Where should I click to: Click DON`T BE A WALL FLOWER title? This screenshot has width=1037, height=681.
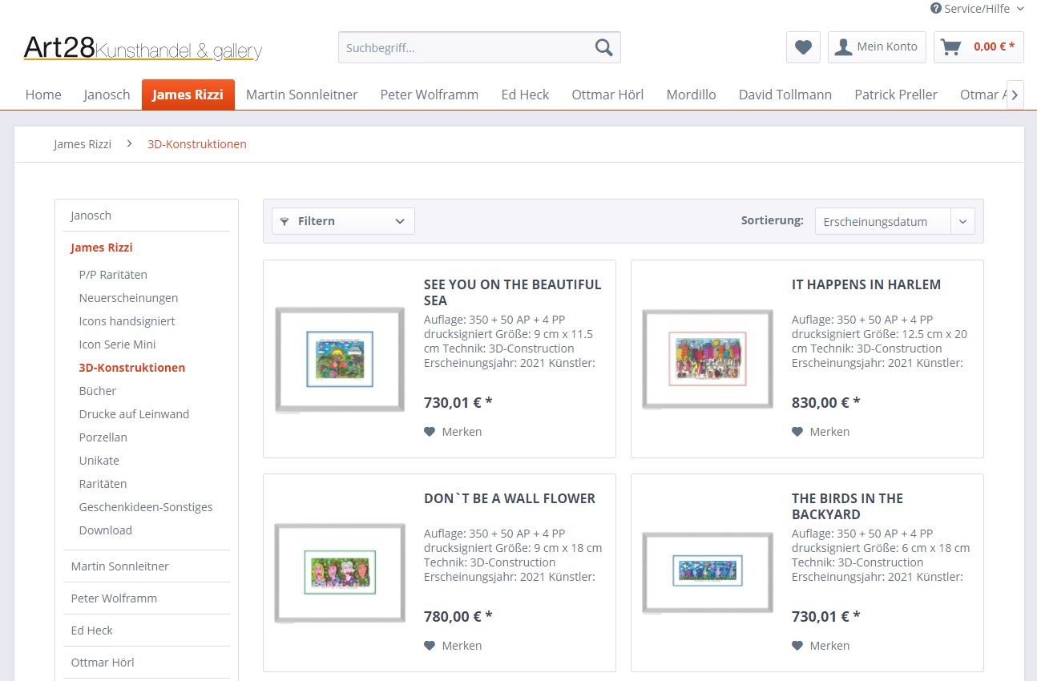click(510, 498)
